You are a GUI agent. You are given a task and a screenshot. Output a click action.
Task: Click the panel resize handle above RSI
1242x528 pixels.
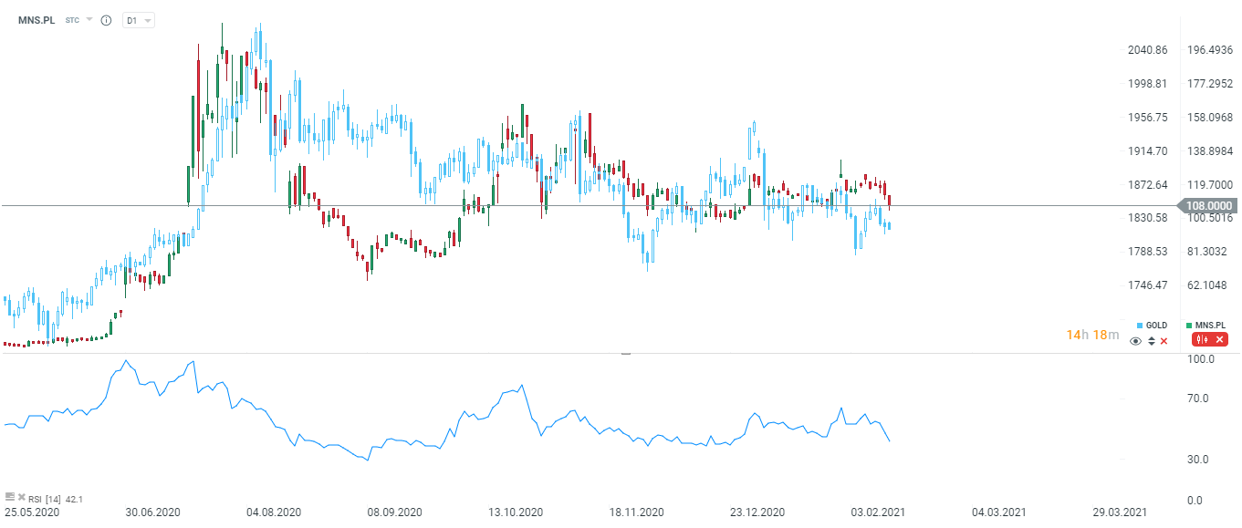point(625,353)
